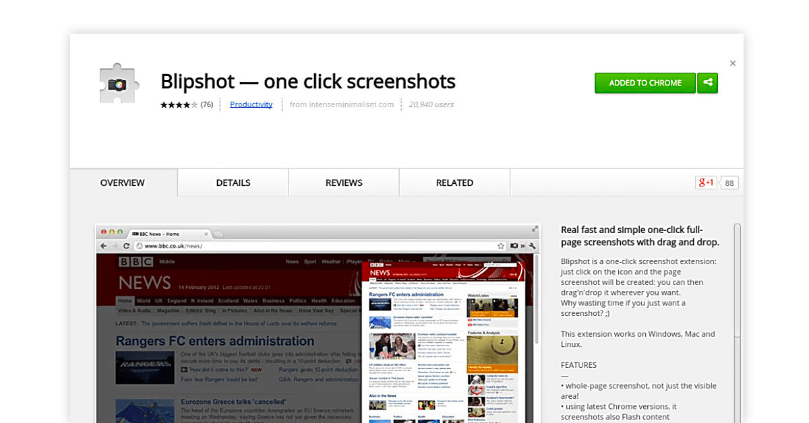The height and width of the screenshot is (423, 809).
Task: Show the Related tab
Action: (x=454, y=183)
